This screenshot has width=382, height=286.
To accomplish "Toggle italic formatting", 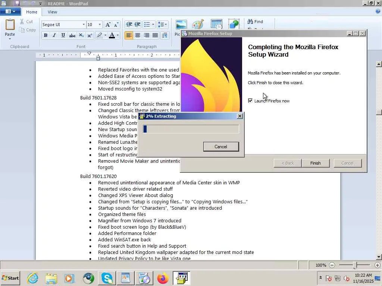I will (x=54, y=35).
